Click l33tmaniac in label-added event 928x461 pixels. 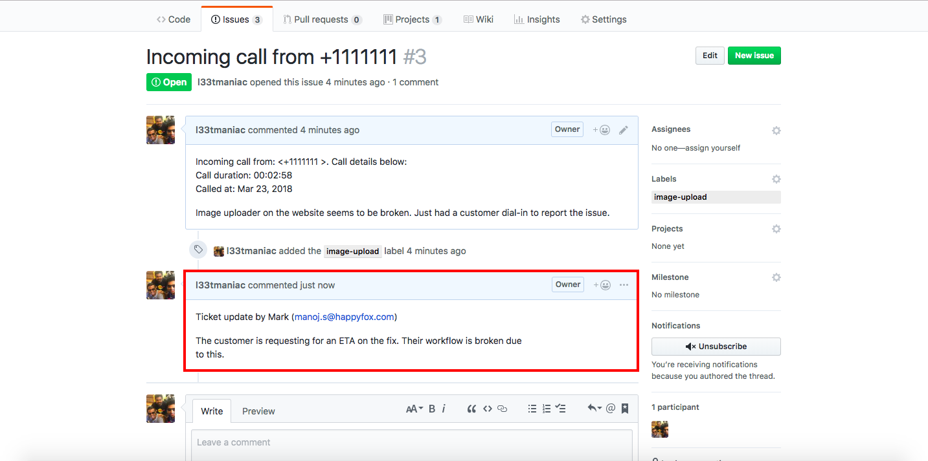coord(251,251)
